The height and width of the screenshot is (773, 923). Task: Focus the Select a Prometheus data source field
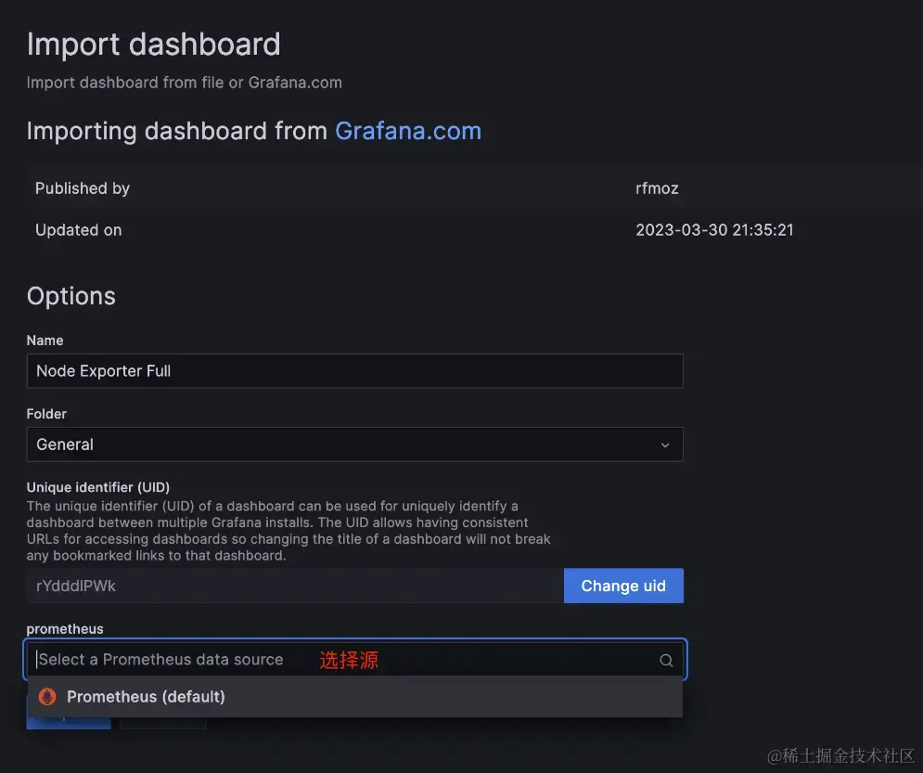(355, 660)
